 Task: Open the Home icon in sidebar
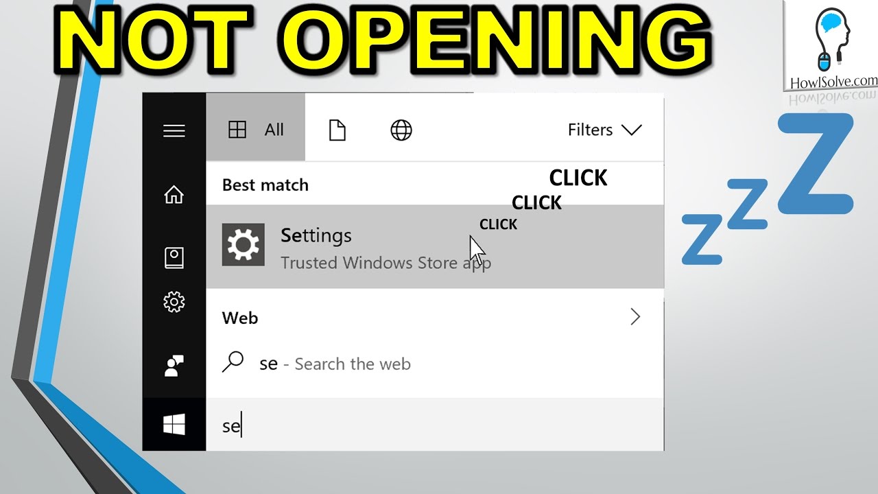tap(174, 195)
